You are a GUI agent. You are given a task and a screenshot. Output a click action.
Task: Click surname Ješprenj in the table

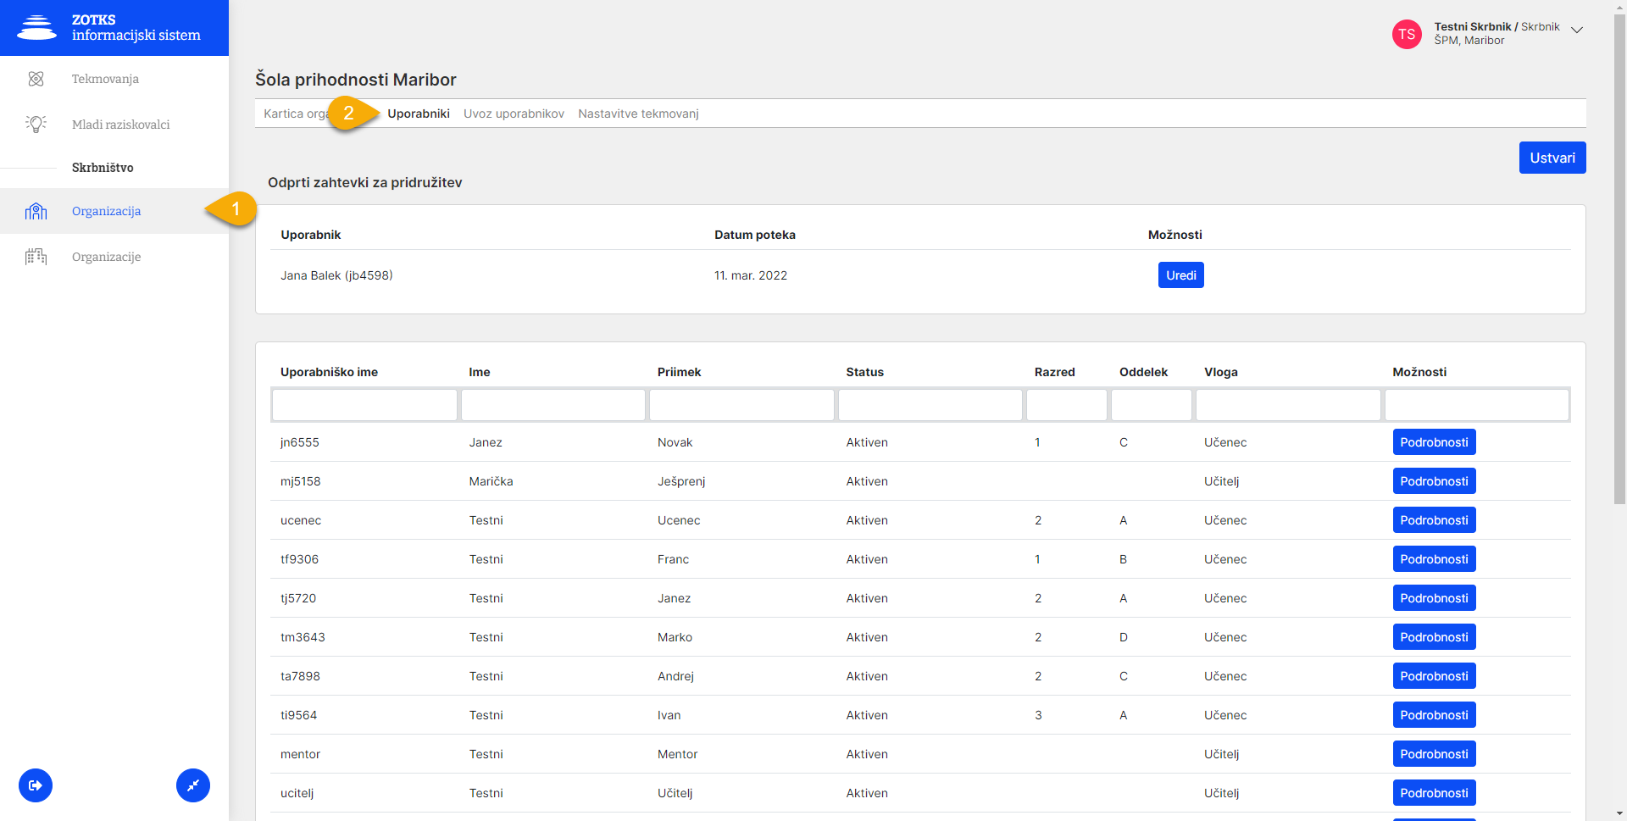pos(681,481)
